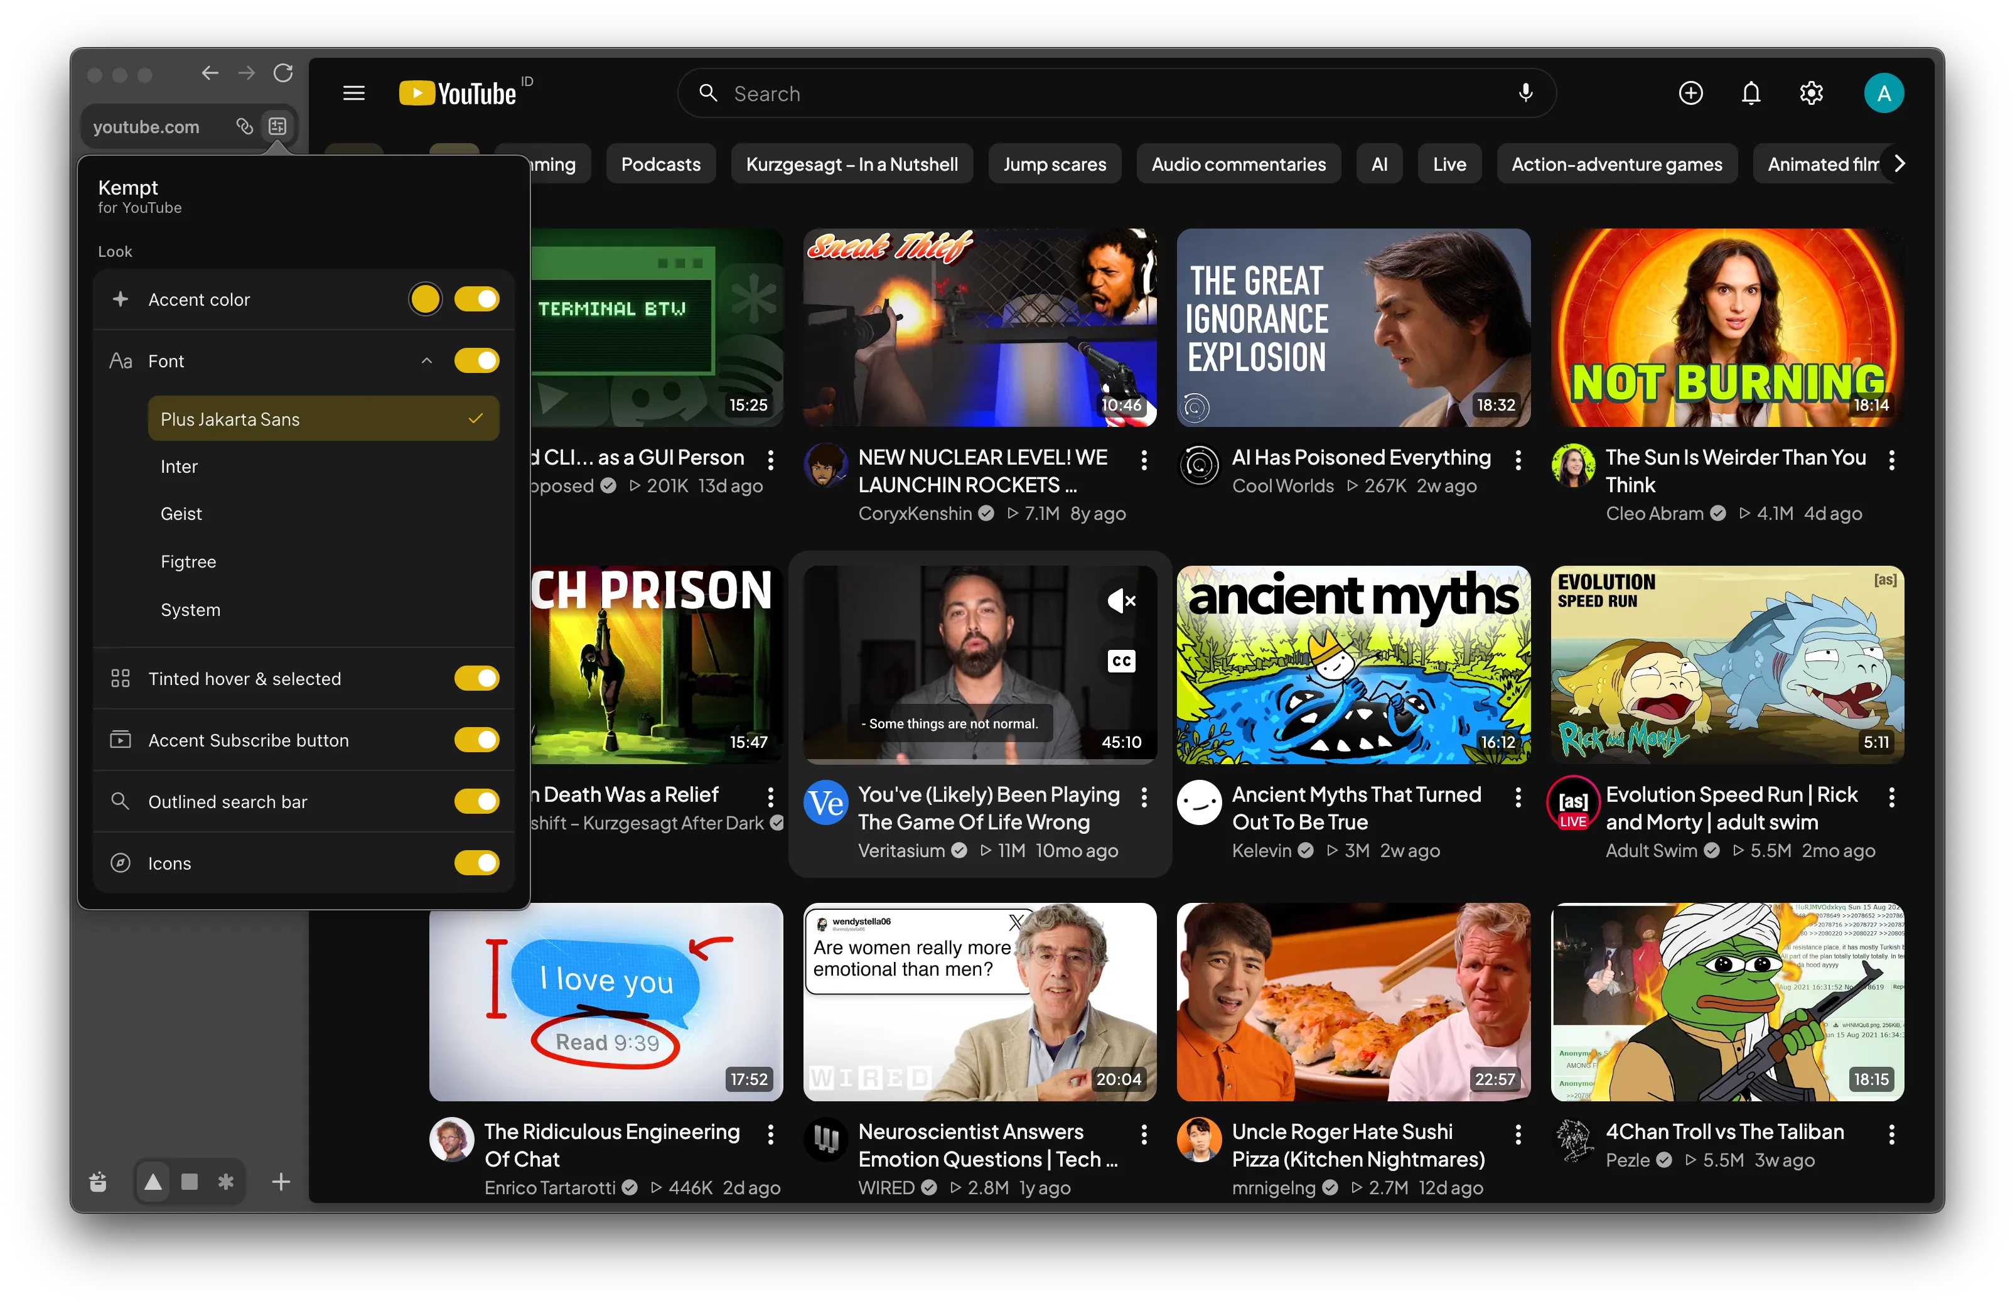This screenshot has height=1306, width=2015.
Task: Start voice search with the microphone icon
Action: (x=1525, y=93)
